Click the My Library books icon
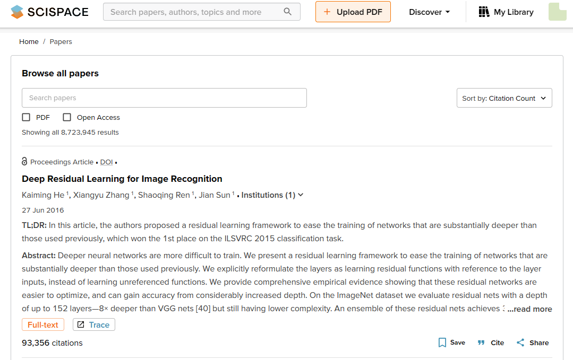This screenshot has height=360, width=573. [484, 12]
